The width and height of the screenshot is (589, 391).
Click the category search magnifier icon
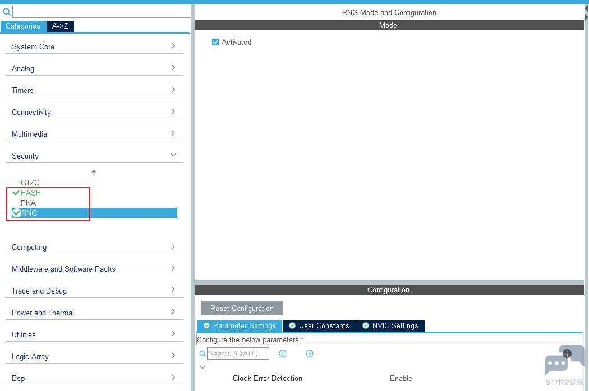tap(6, 12)
